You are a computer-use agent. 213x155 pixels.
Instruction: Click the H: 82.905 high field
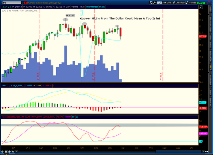click(x=38, y=7)
